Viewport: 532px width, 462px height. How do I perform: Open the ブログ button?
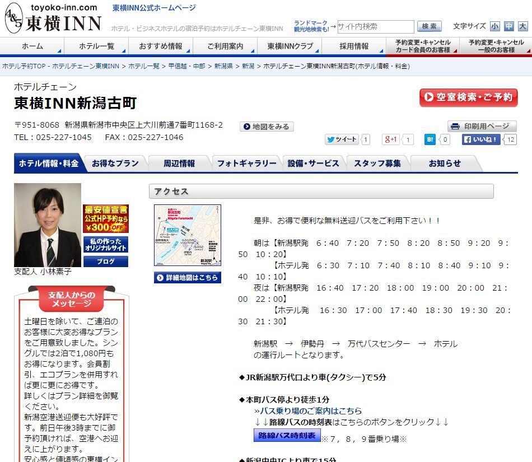[106, 262]
